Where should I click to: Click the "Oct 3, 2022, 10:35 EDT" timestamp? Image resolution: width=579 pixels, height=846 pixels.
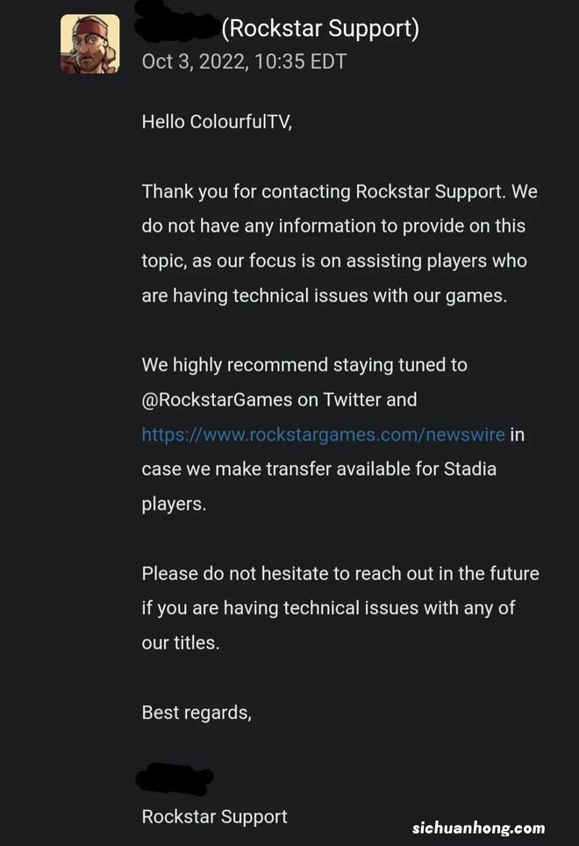[244, 62]
